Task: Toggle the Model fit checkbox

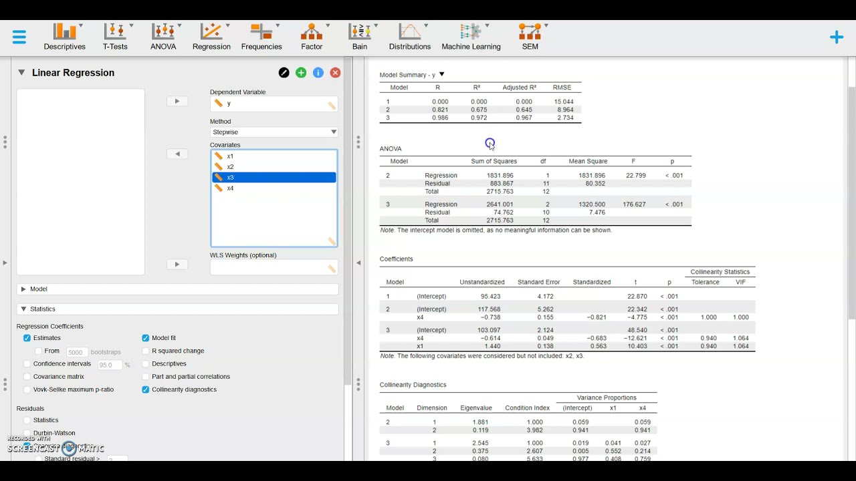Action: coord(146,338)
